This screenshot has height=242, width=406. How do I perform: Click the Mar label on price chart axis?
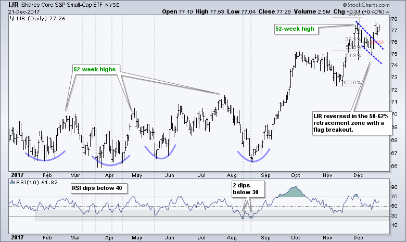tap(75, 175)
